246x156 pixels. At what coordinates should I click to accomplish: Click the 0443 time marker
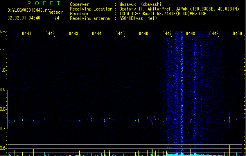(x=74, y=34)
